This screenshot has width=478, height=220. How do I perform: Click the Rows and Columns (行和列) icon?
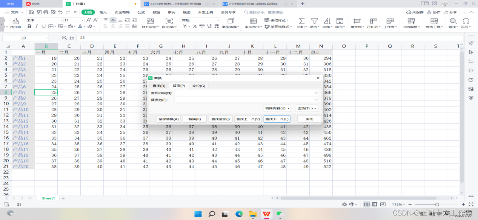[x=373, y=21]
